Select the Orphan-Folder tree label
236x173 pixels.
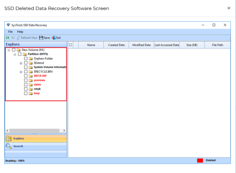click(43, 58)
